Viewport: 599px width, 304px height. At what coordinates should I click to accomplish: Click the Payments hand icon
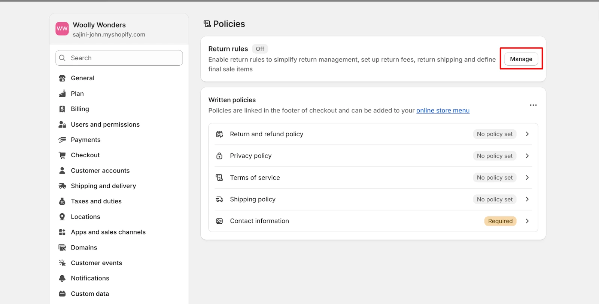click(x=62, y=140)
